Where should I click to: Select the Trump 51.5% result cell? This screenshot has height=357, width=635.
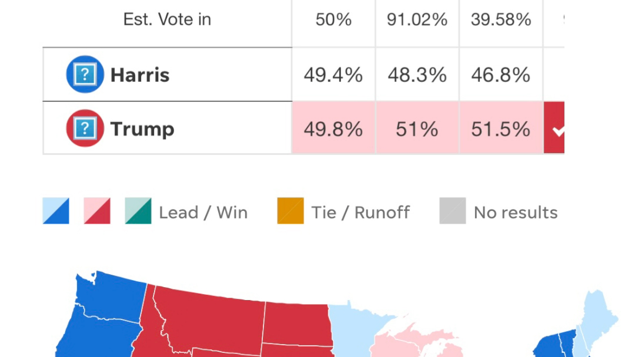[501, 127]
